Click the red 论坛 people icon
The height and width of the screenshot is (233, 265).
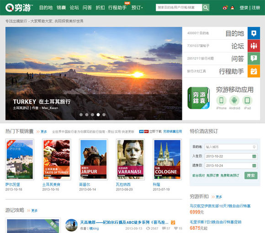254,46
